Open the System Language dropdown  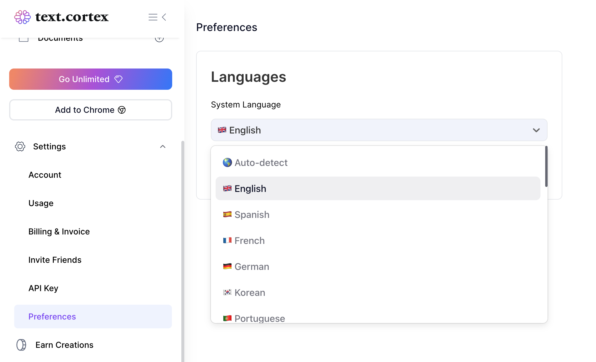(379, 130)
